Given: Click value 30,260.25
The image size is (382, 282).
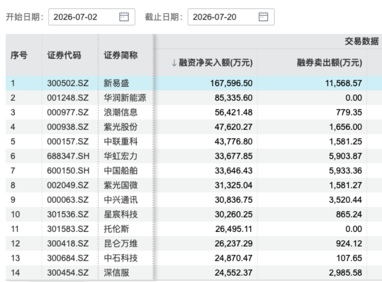Looking at the screenshot, I should coord(233,214).
